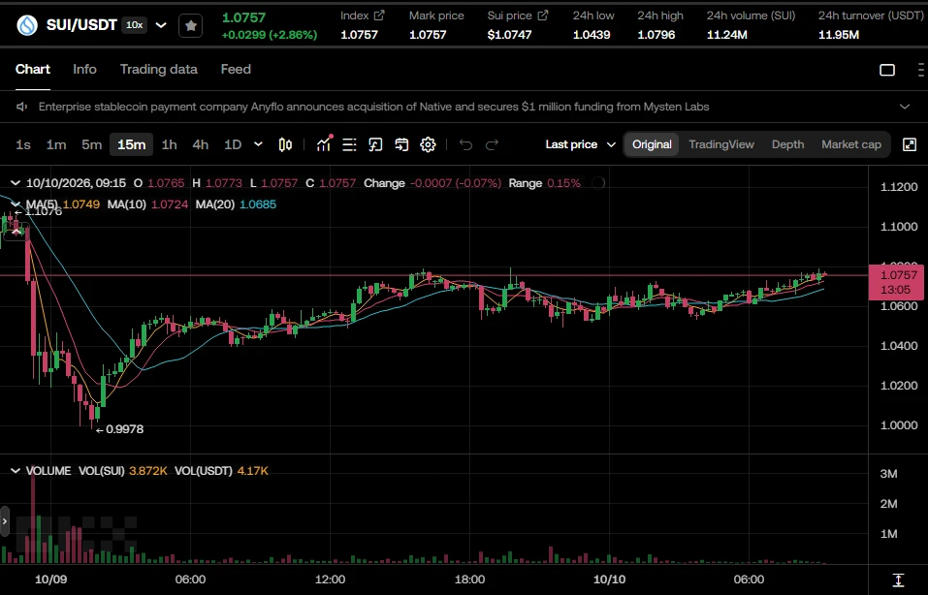Click the layout rectangle icon beside the tabs
Viewport: 928px width, 595px height.
click(x=887, y=70)
